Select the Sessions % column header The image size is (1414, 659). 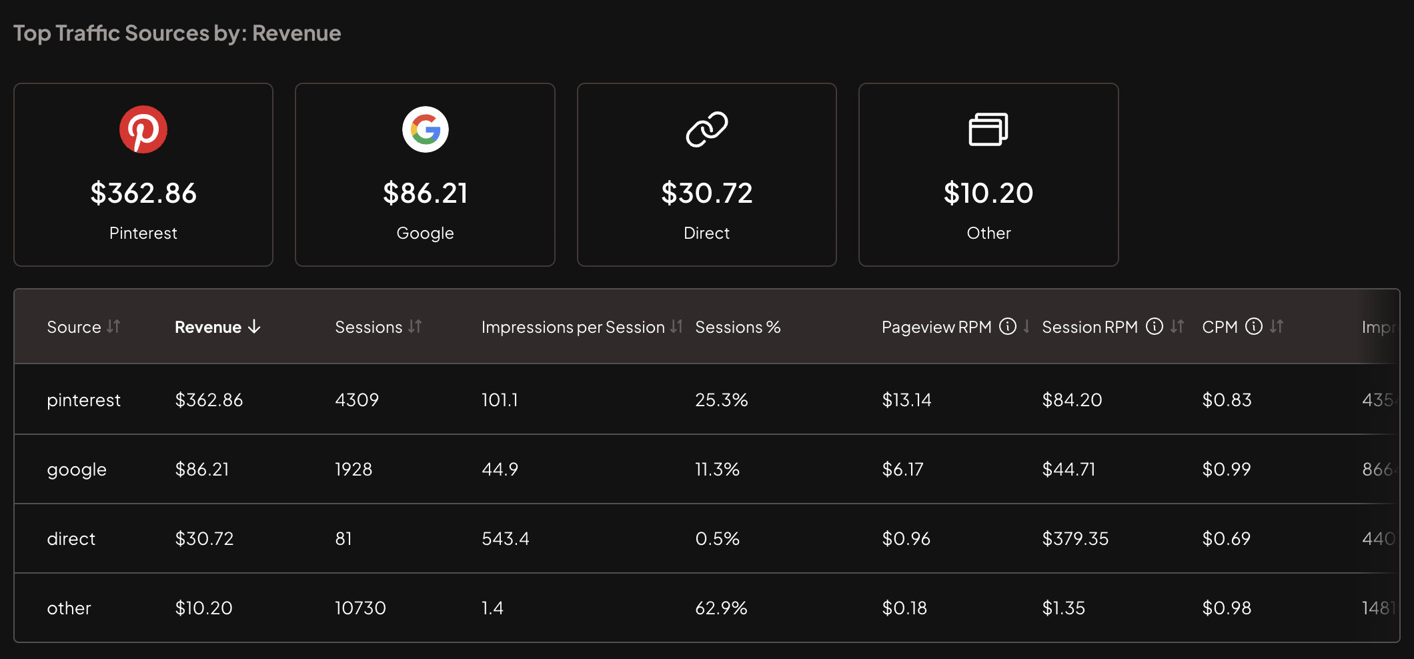point(737,327)
